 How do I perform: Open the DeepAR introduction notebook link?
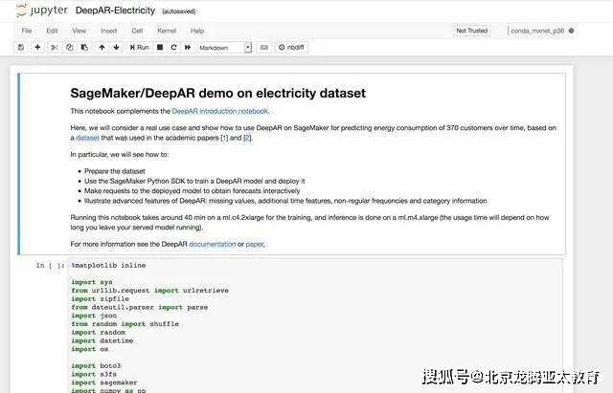(220, 111)
